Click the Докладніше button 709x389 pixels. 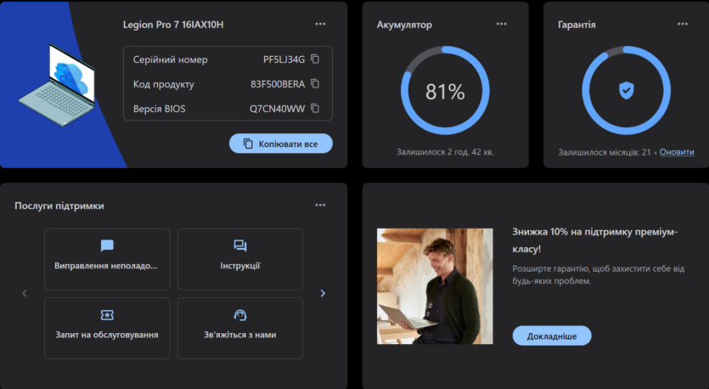coord(552,335)
